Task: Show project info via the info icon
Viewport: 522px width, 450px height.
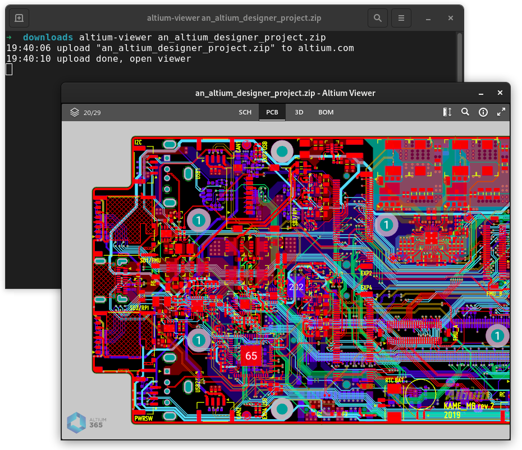Action: (x=483, y=112)
